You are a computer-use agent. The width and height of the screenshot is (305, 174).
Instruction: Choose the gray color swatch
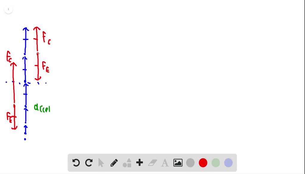(190, 163)
